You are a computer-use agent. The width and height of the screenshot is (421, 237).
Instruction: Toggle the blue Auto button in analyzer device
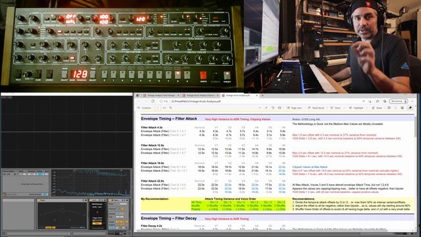pos(45,194)
